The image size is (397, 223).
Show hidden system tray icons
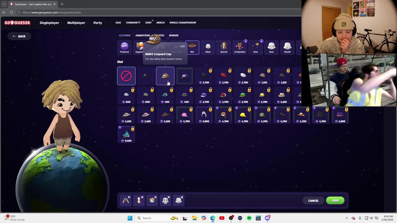point(347,218)
